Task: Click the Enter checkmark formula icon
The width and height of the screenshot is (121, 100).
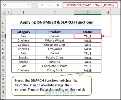Action: tap(50, 5)
